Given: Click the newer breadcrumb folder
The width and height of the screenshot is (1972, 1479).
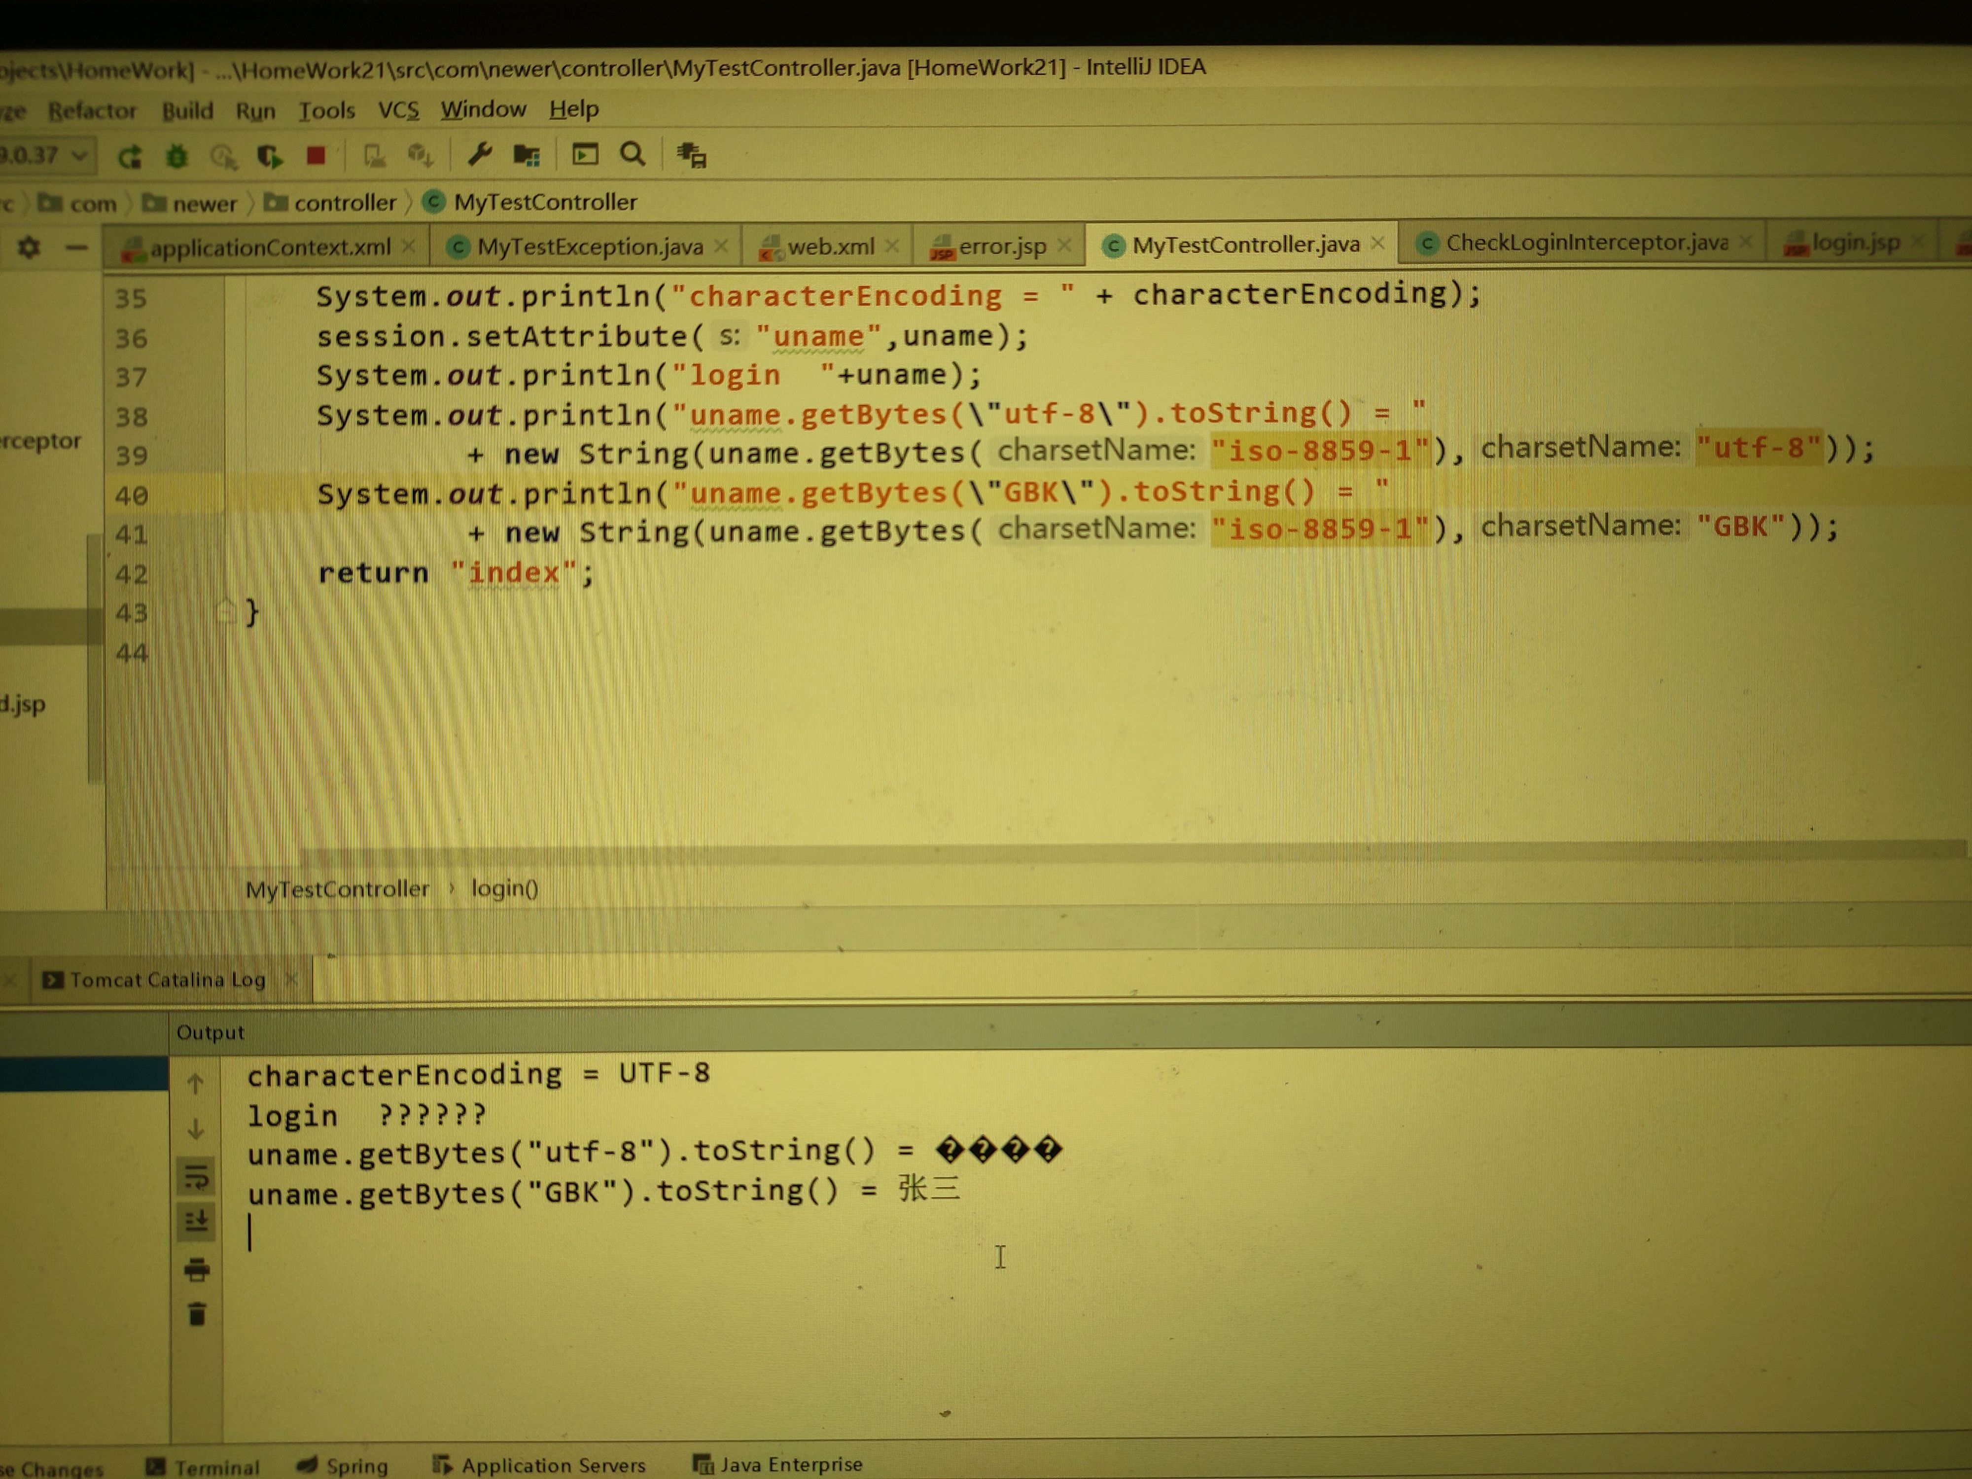Looking at the screenshot, I should pos(190,204).
